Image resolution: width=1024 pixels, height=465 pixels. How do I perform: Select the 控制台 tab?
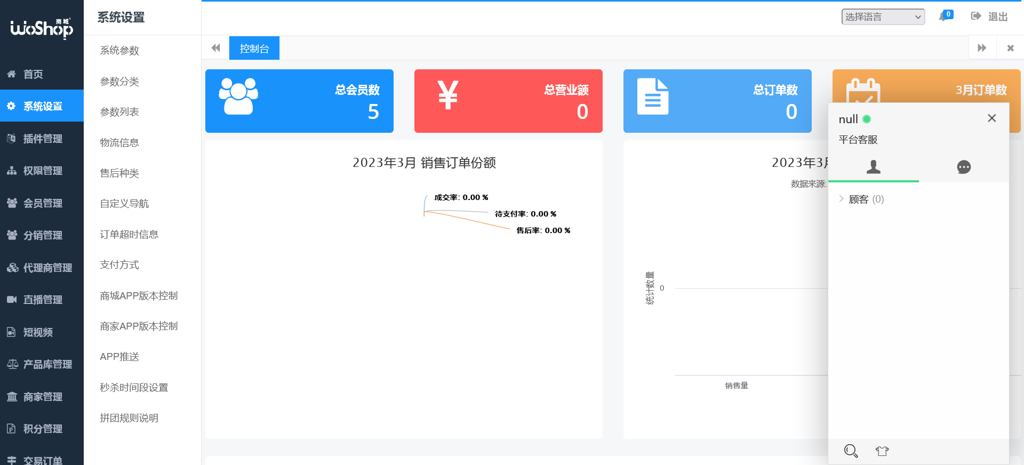click(254, 49)
